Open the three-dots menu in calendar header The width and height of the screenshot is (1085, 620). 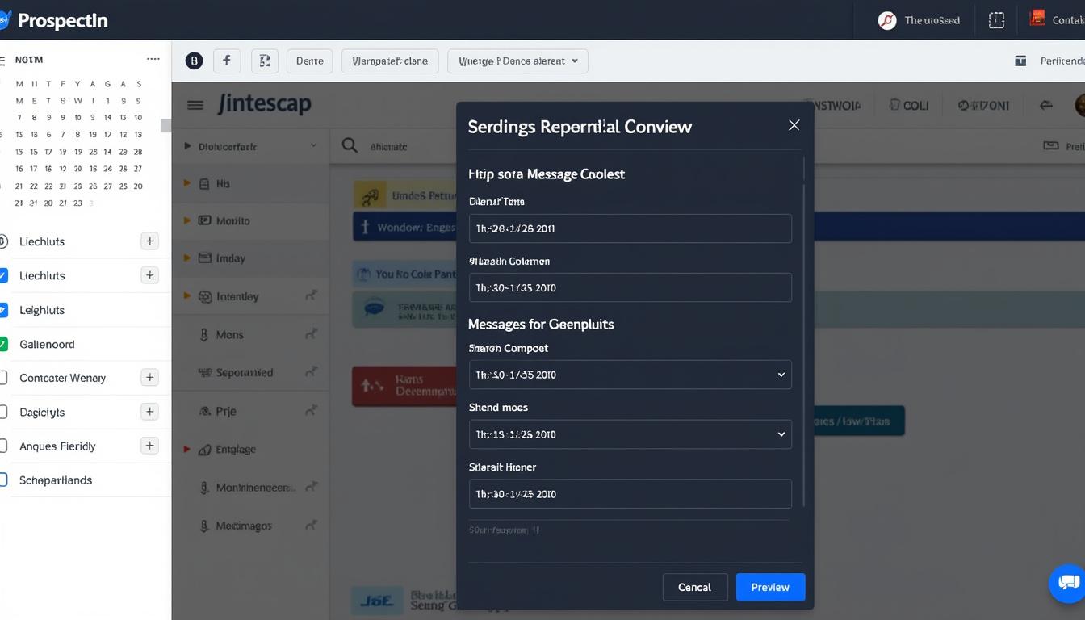point(153,59)
